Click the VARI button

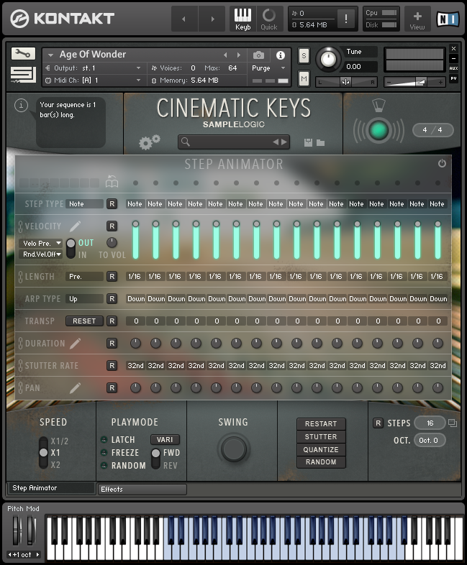coord(165,440)
